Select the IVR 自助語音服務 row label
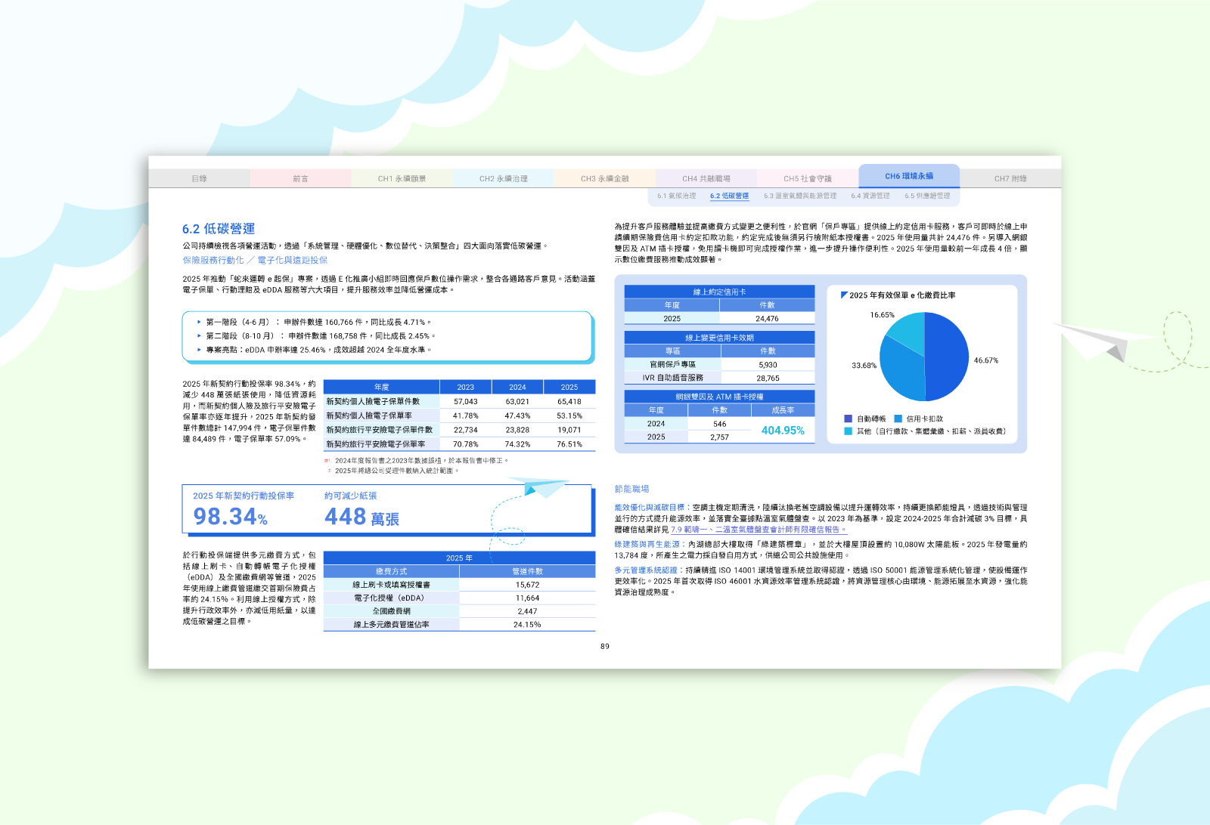The height and width of the screenshot is (825, 1210). [x=672, y=378]
